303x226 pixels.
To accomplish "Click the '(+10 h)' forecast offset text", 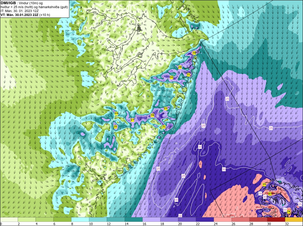I will pos(45,15).
